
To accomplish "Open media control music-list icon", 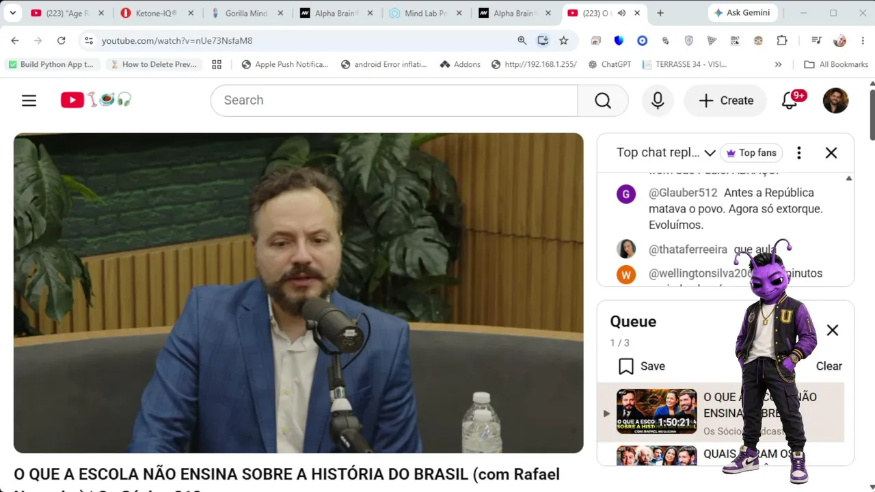I will click(x=816, y=40).
